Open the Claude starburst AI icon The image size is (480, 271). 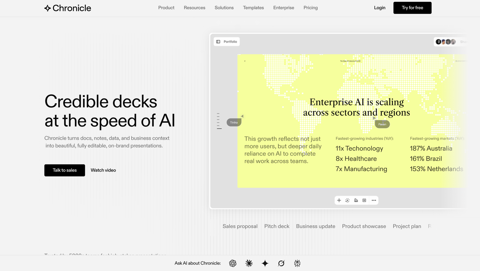coord(249,263)
